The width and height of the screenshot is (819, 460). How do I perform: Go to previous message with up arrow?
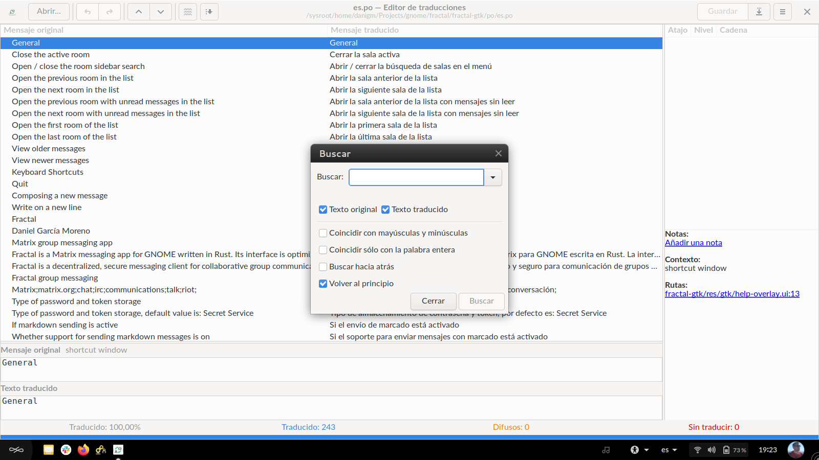[x=139, y=12]
